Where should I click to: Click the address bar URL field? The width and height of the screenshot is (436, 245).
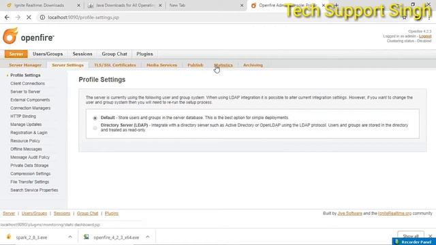point(217,17)
